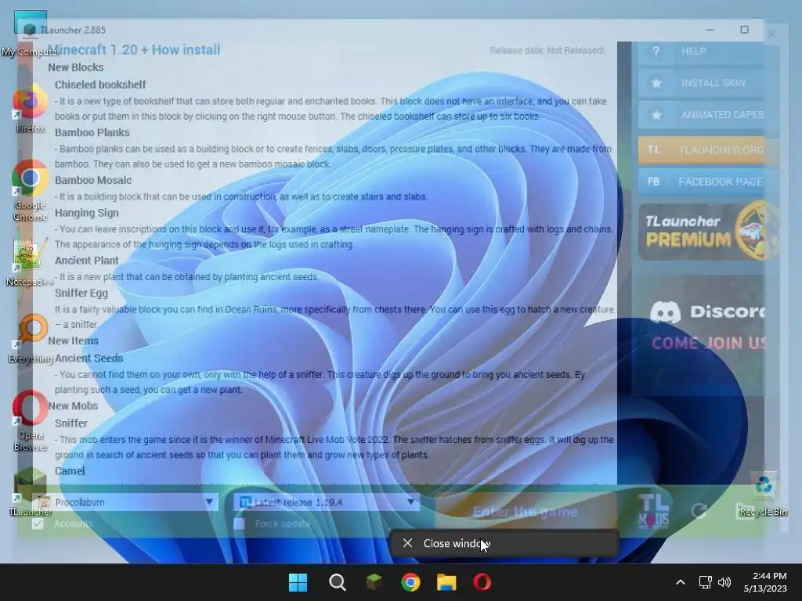Screen dimensions: 802x601
Task: Click the question mark Help icon
Action: [x=656, y=51]
